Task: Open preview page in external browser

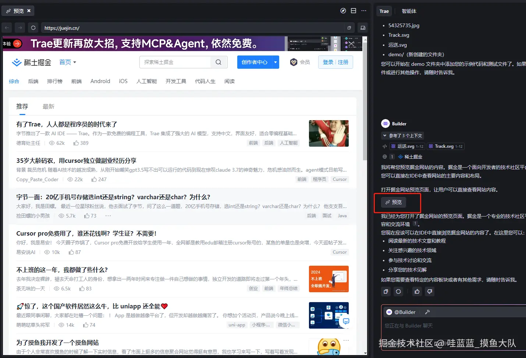Action: click(x=349, y=28)
